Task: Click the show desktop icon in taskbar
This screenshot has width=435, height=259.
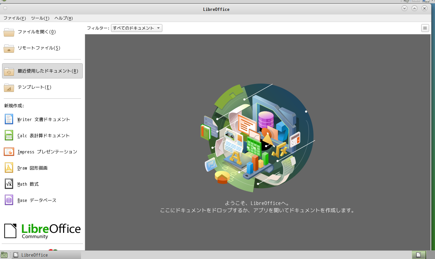Action: click(4, 255)
